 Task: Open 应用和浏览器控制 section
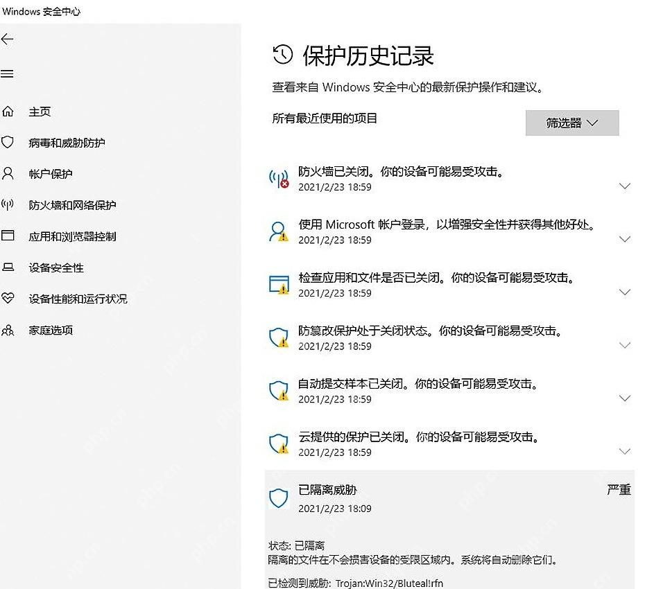72,236
